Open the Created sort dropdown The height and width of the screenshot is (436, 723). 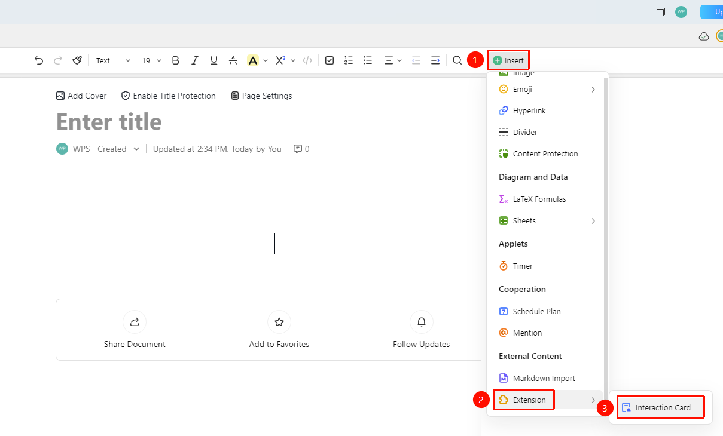(x=118, y=149)
